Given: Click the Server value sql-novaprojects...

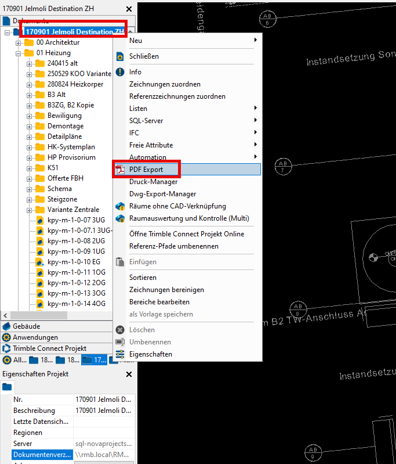Looking at the screenshot, I should 103,444.
